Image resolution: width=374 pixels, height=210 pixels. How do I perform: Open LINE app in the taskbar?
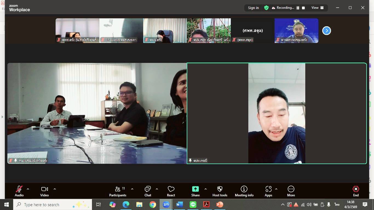pyautogui.click(x=193, y=205)
